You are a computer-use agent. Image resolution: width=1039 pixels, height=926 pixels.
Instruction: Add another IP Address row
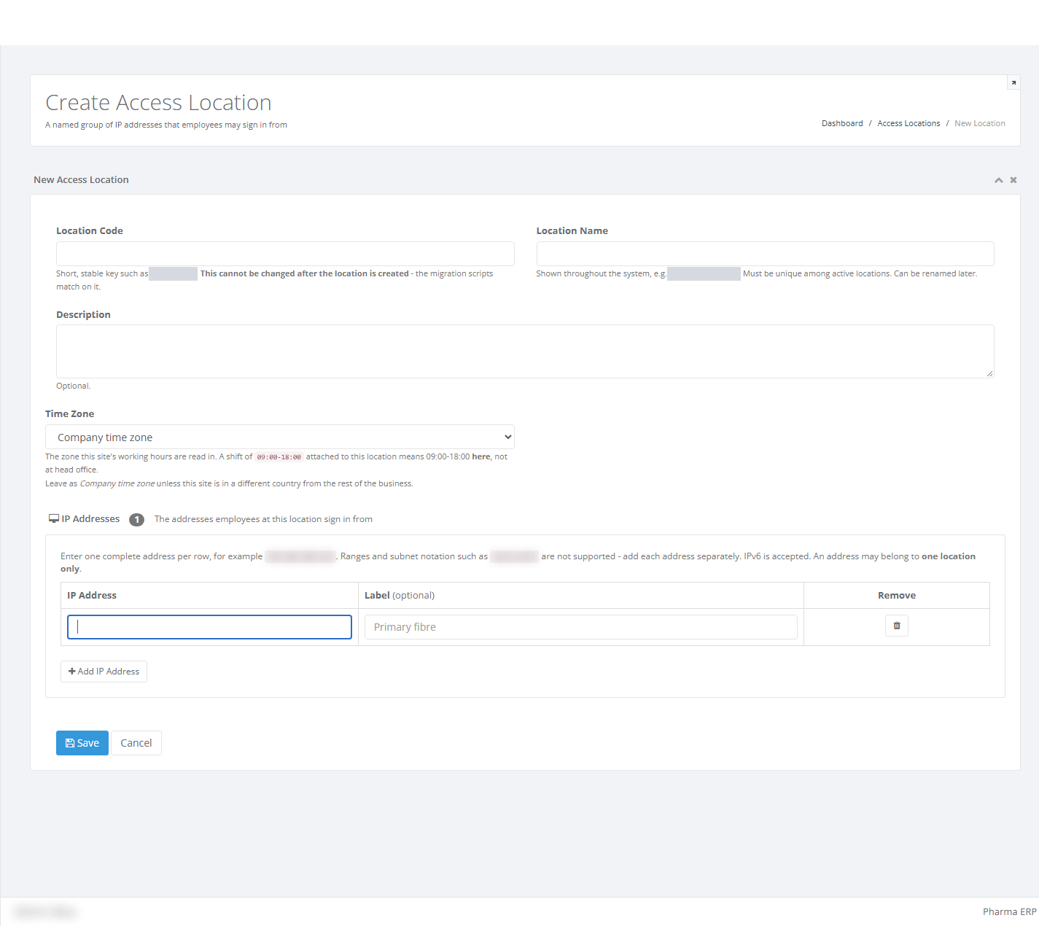(x=104, y=672)
